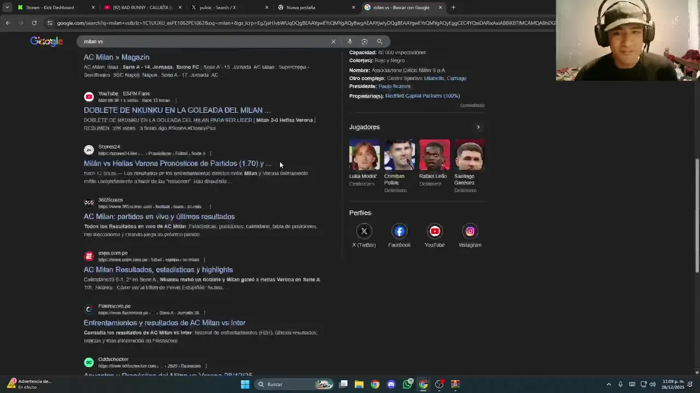Image resolution: width=700 pixels, height=393 pixels.
Task: Open the Paolo Scaroni president link
Action: pyautogui.click(x=394, y=86)
